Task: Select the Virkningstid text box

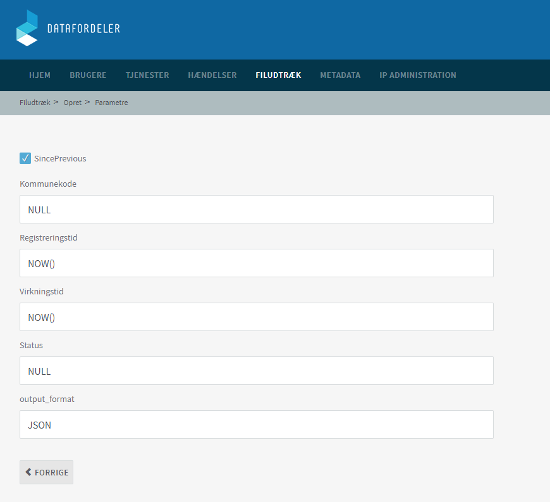Action: 256,317
